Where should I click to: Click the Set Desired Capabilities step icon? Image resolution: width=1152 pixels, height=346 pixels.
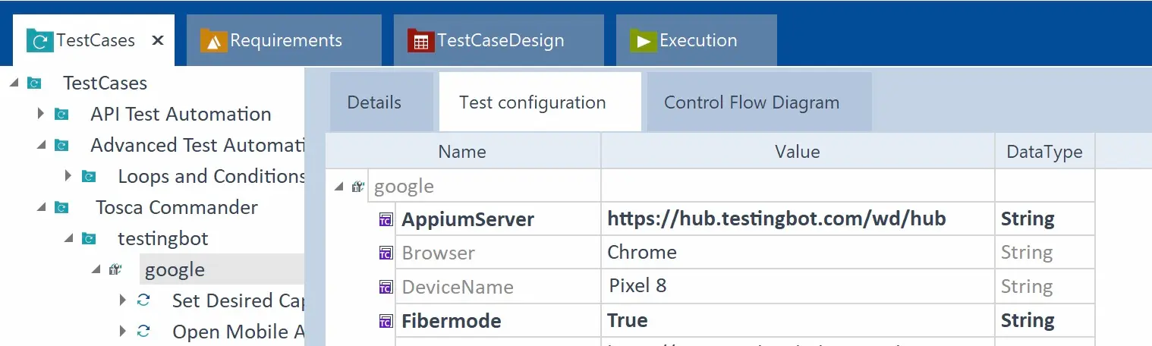(143, 300)
